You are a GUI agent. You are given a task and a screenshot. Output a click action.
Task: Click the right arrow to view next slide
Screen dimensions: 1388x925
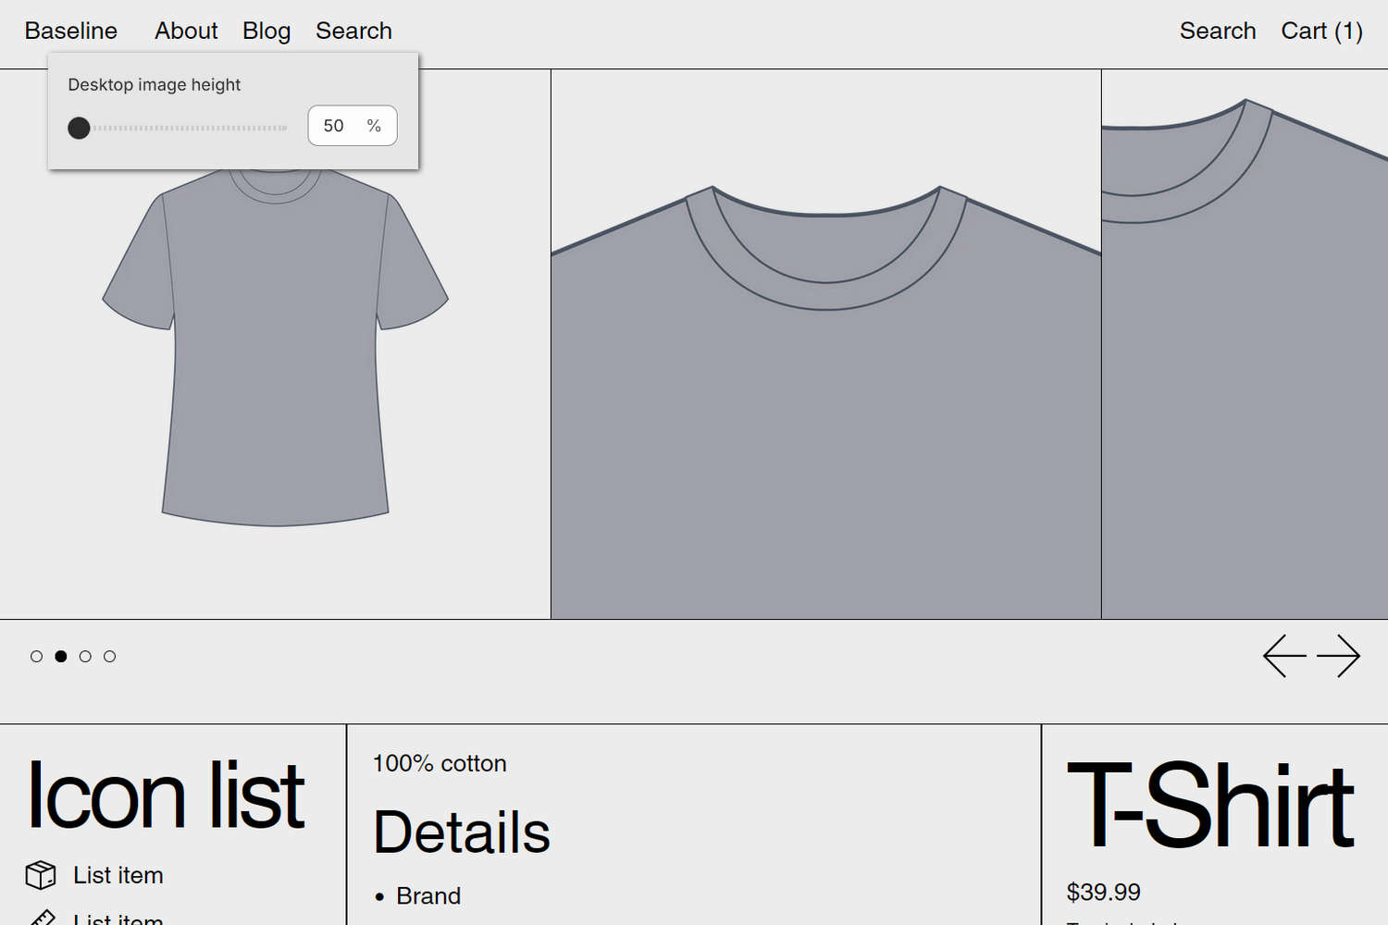coord(1337,656)
